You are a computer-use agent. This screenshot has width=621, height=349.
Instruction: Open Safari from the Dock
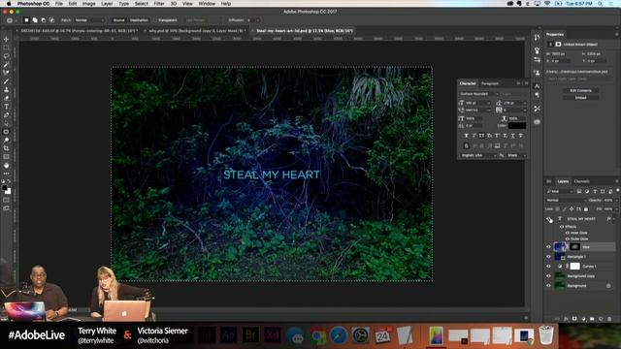tap(339, 335)
